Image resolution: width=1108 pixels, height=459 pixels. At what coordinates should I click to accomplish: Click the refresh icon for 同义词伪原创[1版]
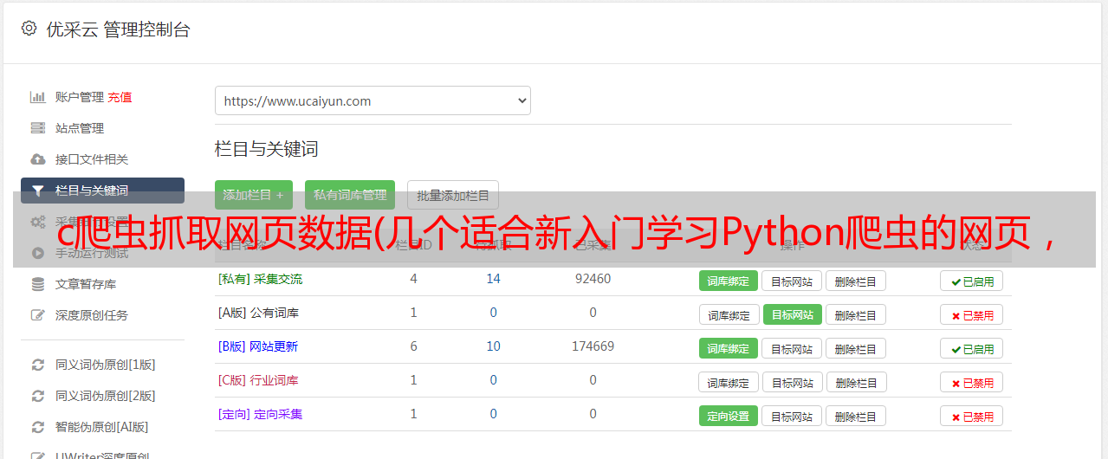(x=38, y=365)
